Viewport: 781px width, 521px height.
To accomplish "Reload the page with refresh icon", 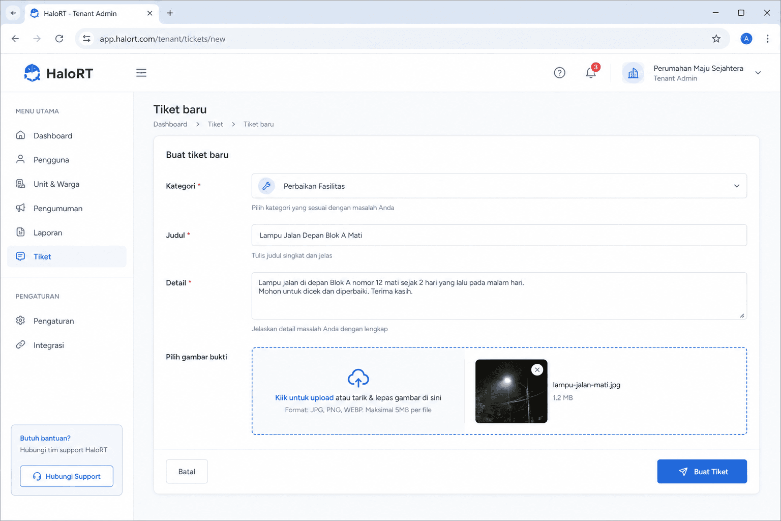I will 59,39.
